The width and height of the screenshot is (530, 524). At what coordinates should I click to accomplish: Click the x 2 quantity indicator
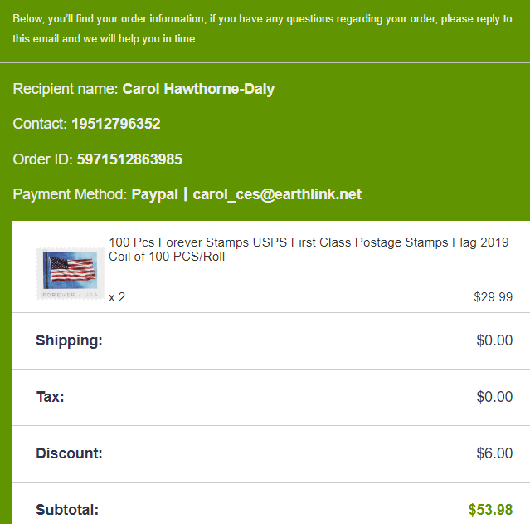tap(117, 296)
